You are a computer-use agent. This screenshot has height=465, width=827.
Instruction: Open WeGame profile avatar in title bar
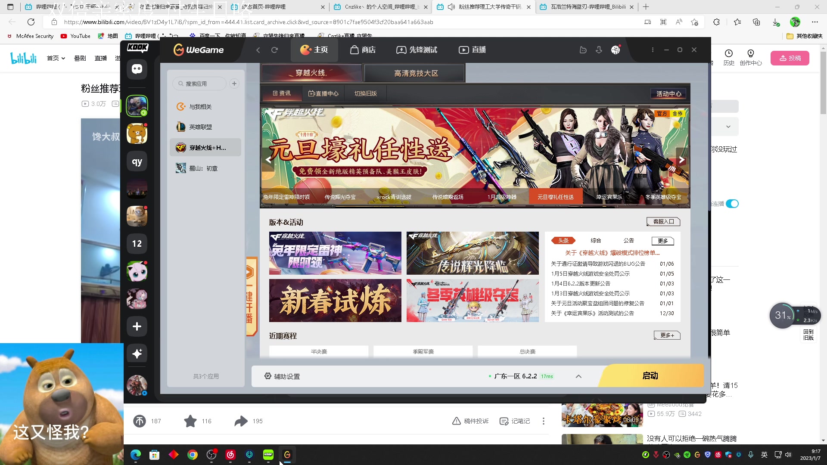click(616, 50)
